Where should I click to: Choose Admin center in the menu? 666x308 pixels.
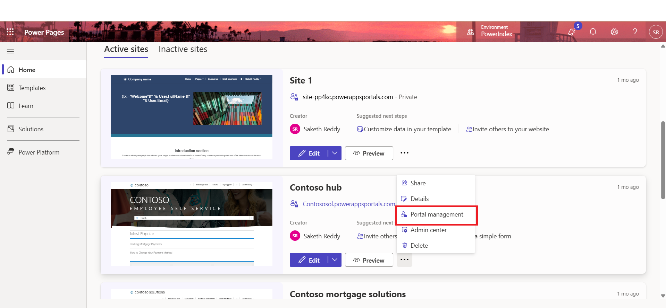[x=428, y=230]
